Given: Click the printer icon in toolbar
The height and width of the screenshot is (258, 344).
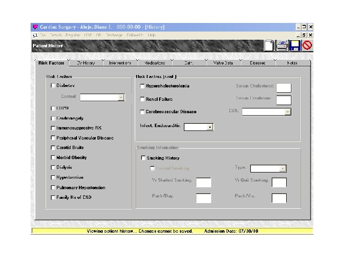Looking at the screenshot, I should [282, 46].
